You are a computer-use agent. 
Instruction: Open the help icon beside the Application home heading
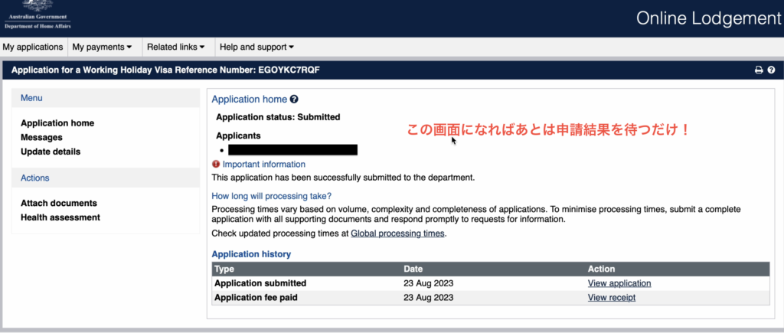(294, 100)
